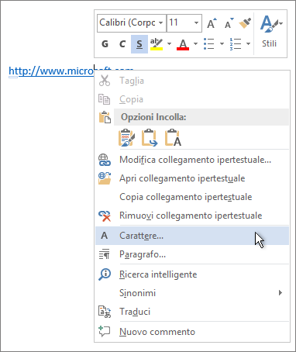The image size is (296, 352).
Task: Click the copy pages icon beside Copia
Action: 105,99
